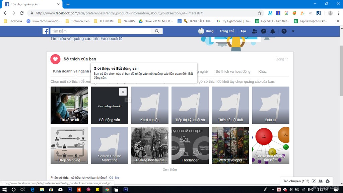This screenshot has width=343, height=193.
Task: Open the Trò chuyện (195) chat bar
Action: tap(296, 181)
